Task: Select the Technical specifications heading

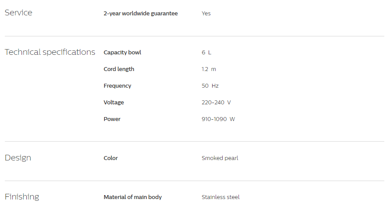Action: pyautogui.click(x=50, y=52)
